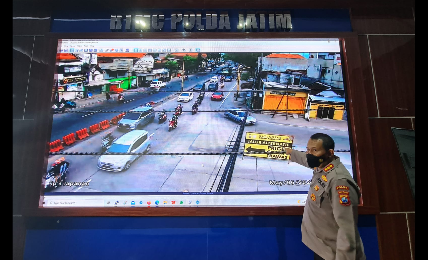Click the highlighted panel icon right of Save
The width and height of the screenshot is (428, 260).
pyautogui.click(x=72, y=50)
